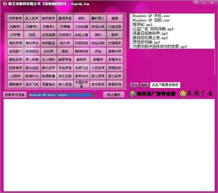Click the 获取声卡信息 button

coord(15,95)
